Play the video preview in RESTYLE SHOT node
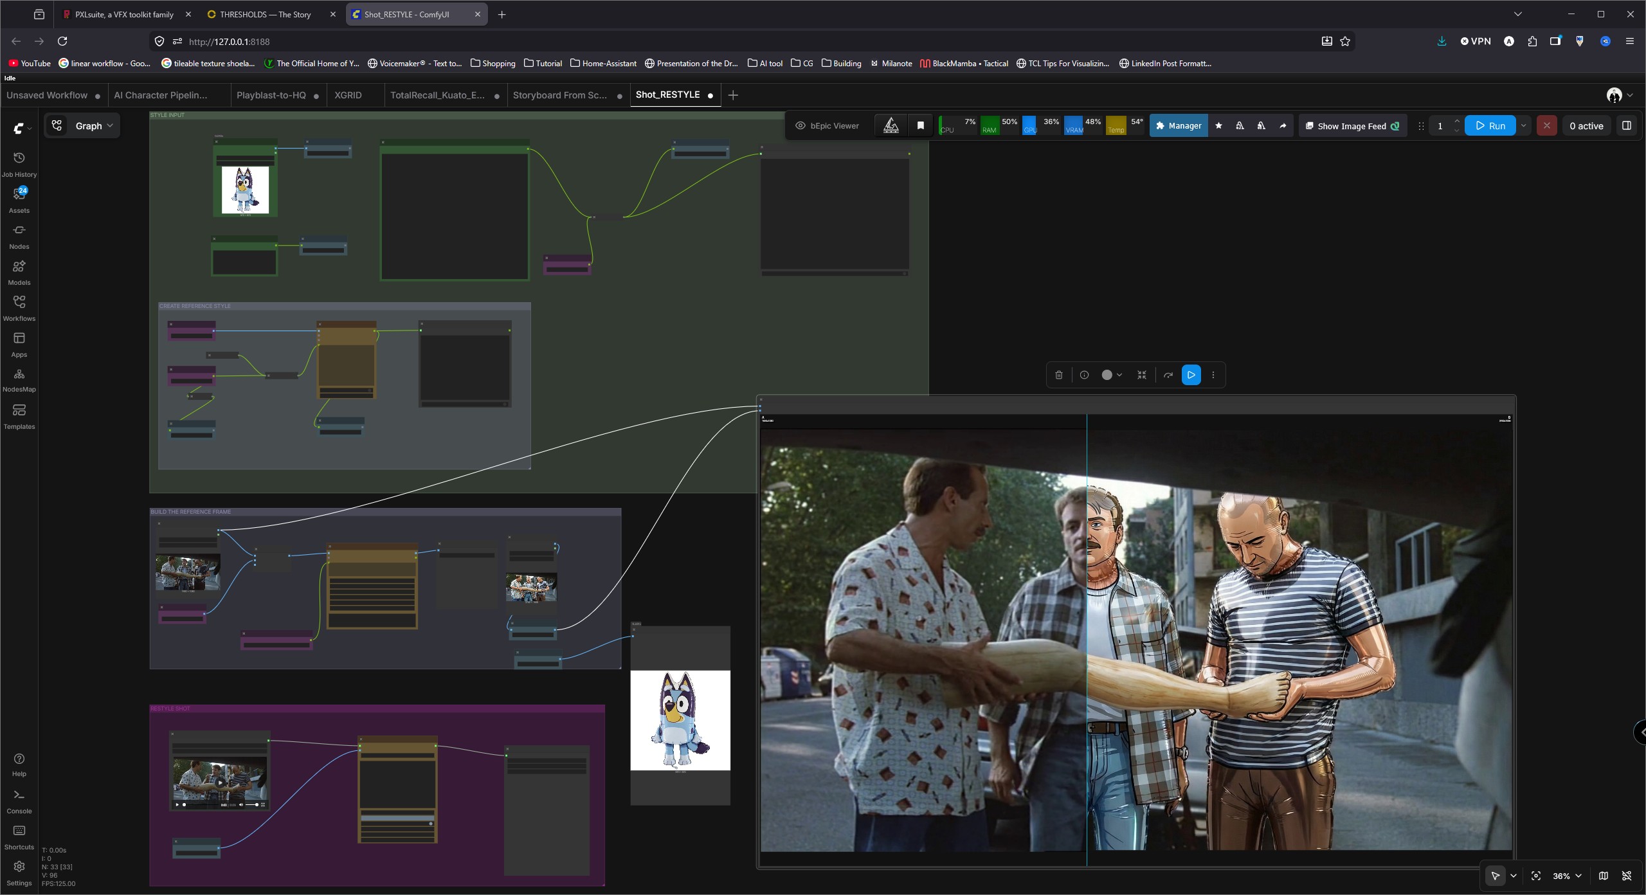Viewport: 1646px width, 895px height. point(178,804)
